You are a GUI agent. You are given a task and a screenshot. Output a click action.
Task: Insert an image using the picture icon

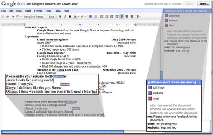coord(95,16)
